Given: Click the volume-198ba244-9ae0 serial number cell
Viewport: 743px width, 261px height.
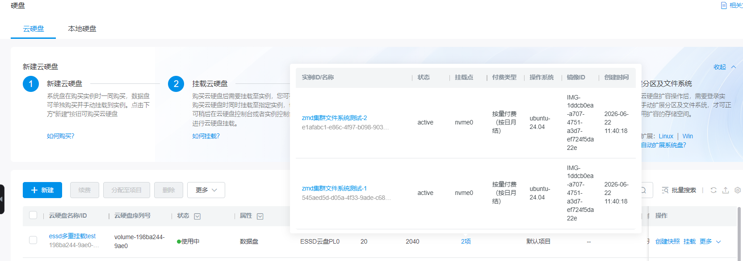Looking at the screenshot, I should pos(139,241).
